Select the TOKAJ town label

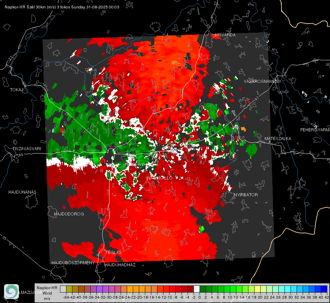coord(17,90)
